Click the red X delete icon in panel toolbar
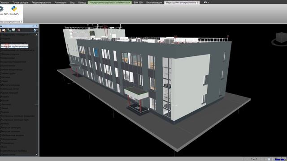Image resolution: width=287 pixels, height=161 pixels. (19, 30)
